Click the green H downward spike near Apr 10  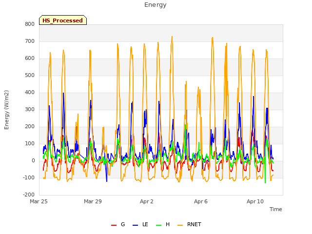coord(265,183)
